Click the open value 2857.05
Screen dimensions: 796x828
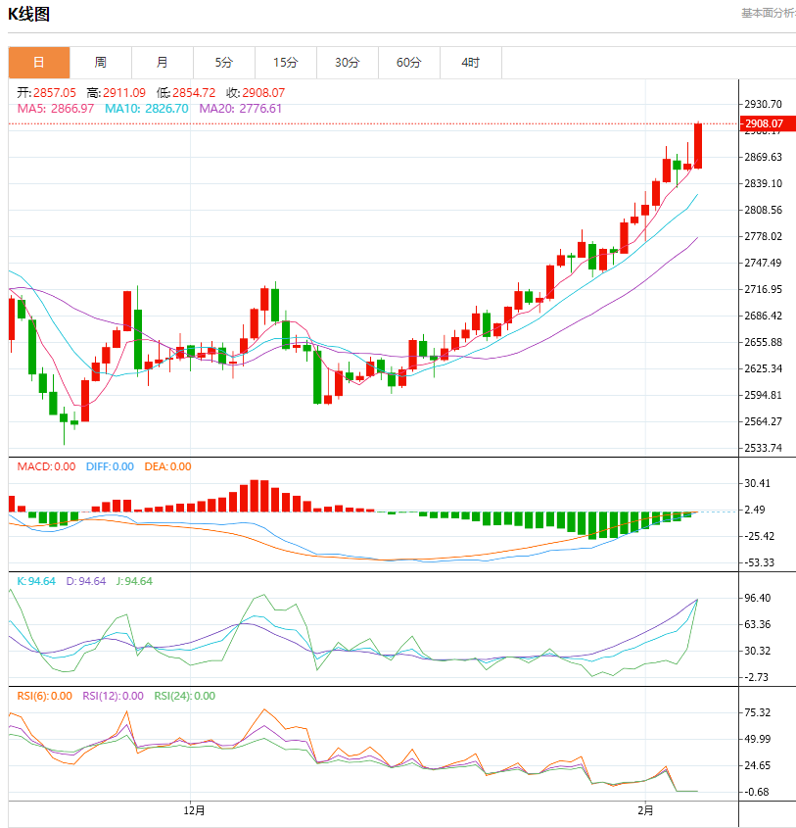(55, 93)
